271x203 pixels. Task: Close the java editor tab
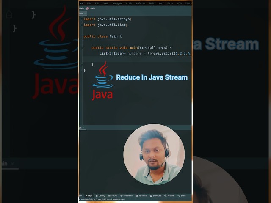85,14
